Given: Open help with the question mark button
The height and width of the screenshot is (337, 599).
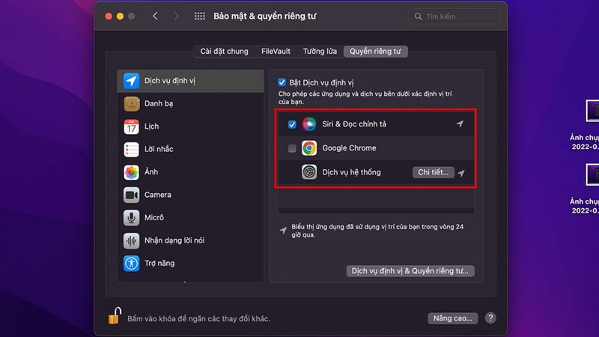Looking at the screenshot, I should click(490, 318).
